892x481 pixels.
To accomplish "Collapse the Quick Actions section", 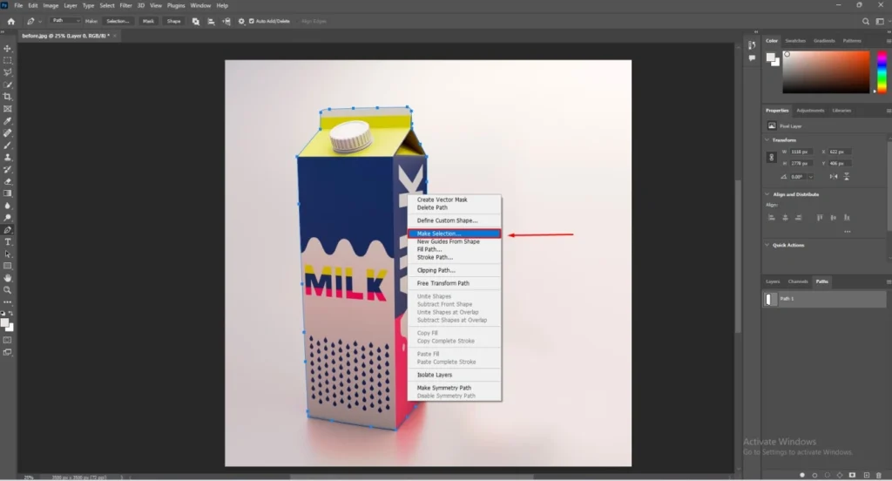I will point(767,245).
